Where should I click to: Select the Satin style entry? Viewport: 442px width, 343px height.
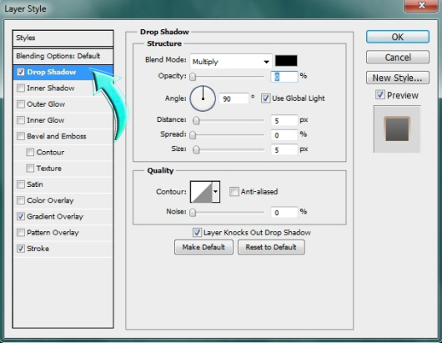[63, 184]
